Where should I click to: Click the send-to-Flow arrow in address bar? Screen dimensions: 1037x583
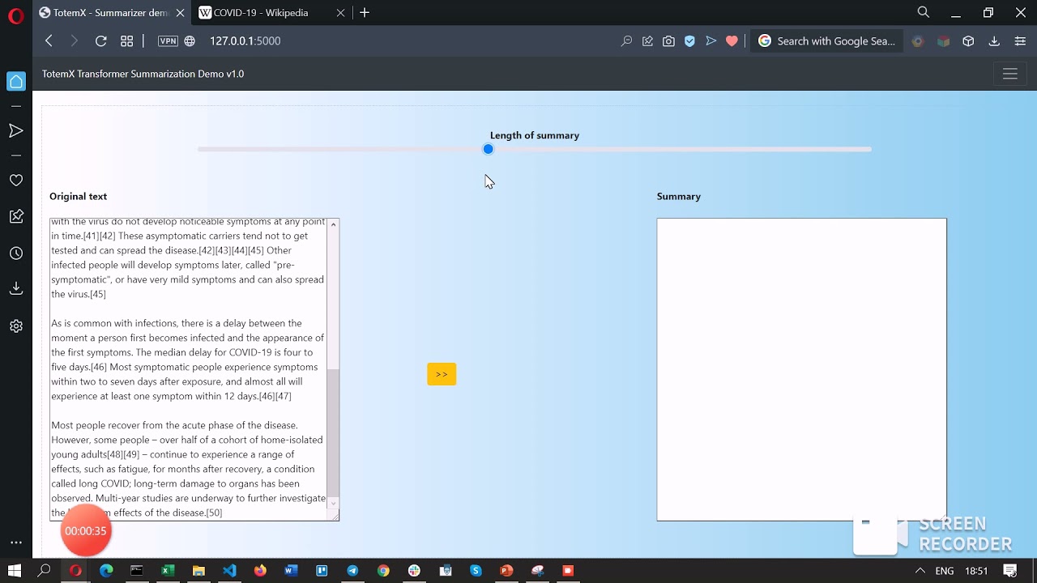coord(711,40)
